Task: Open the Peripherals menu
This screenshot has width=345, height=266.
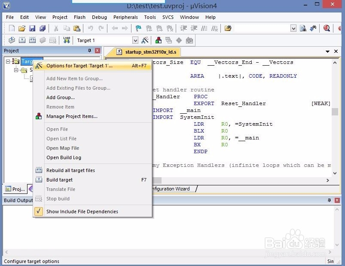Action: pyautogui.click(x=125, y=17)
